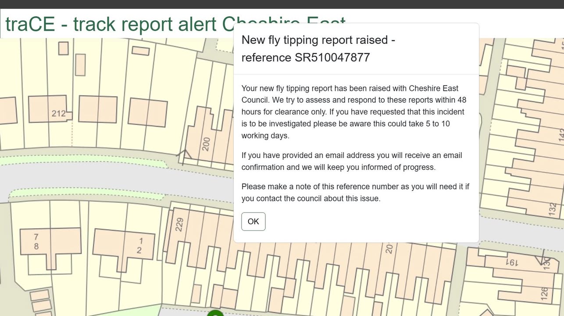Click house number 191 on the map
Viewport: 564px width, 316px height.
[512, 263]
